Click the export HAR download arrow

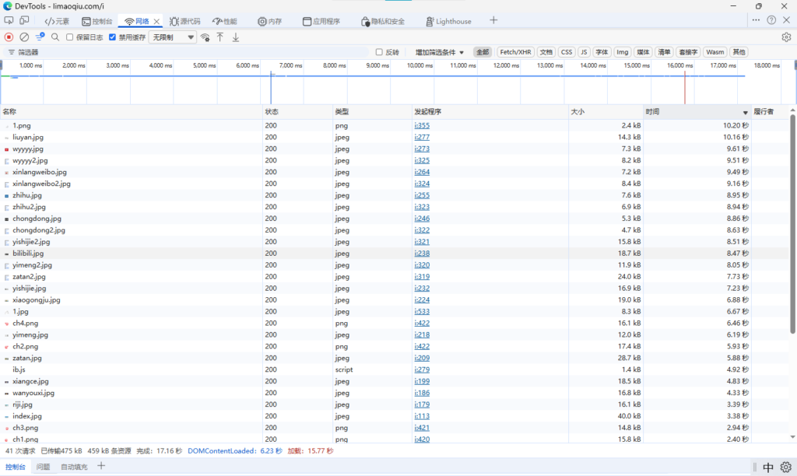236,37
